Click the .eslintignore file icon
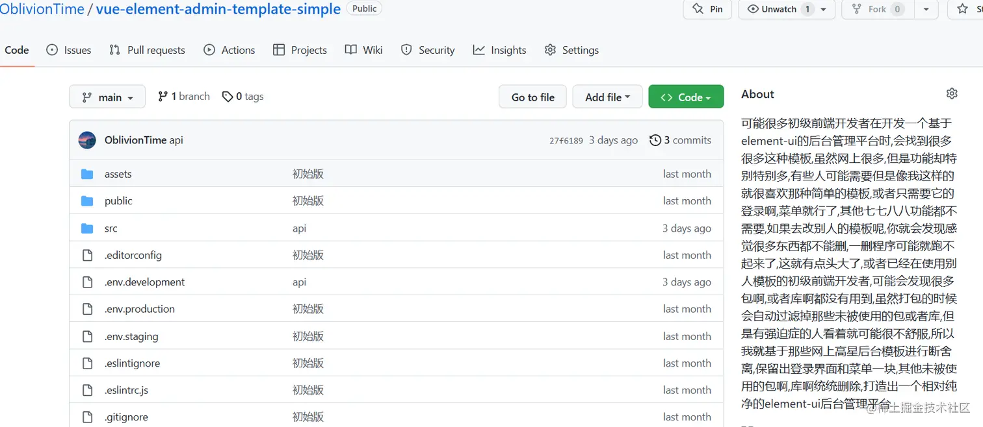 click(87, 363)
